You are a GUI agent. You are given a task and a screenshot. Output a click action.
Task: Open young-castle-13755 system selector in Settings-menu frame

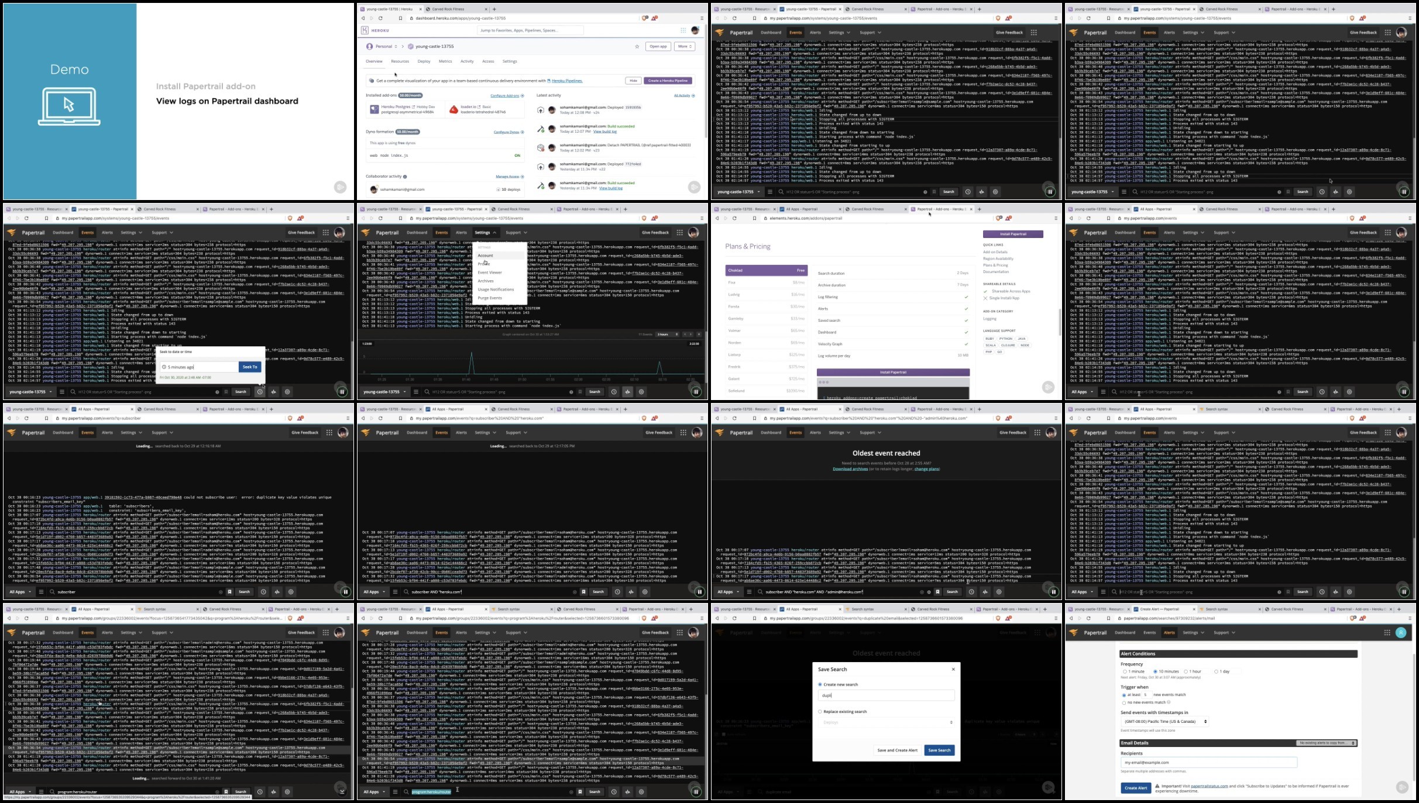[384, 392]
